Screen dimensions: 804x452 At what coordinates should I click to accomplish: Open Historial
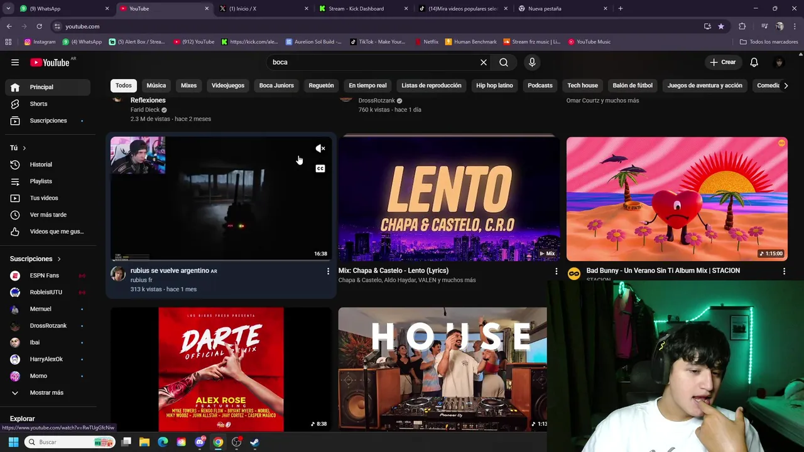tap(48, 164)
